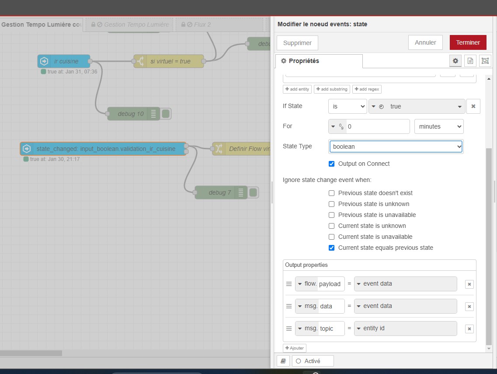Delete the flow.payload output property
Viewport: 497px width, 374px height.
tap(469, 284)
